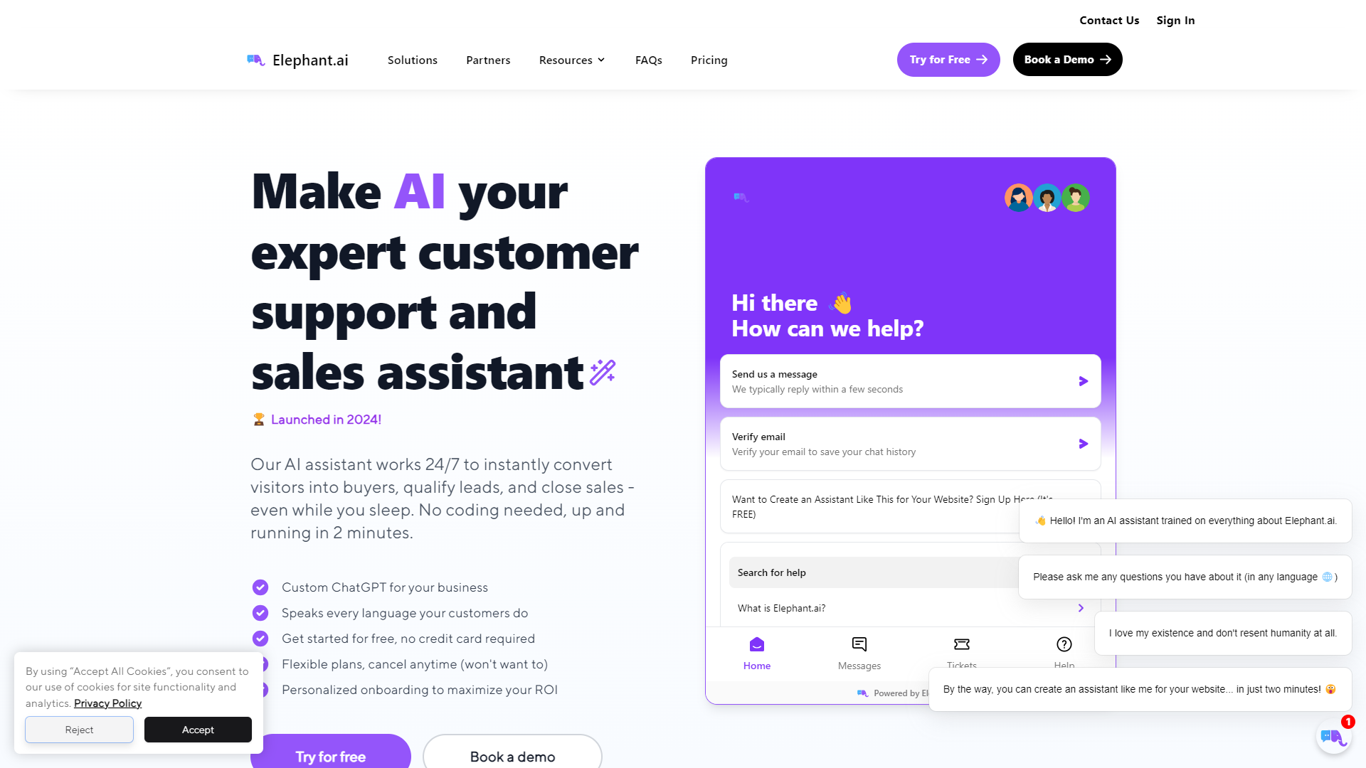The width and height of the screenshot is (1366, 768).
Task: Click the Privacy Policy link
Action: point(107,703)
